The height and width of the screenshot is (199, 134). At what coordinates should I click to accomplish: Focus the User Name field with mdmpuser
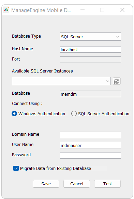point(90,145)
